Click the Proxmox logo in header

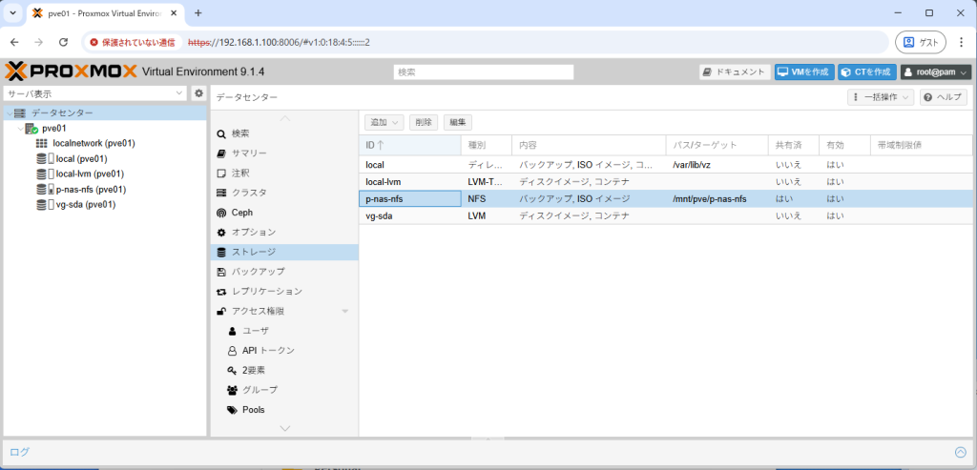coord(71,72)
